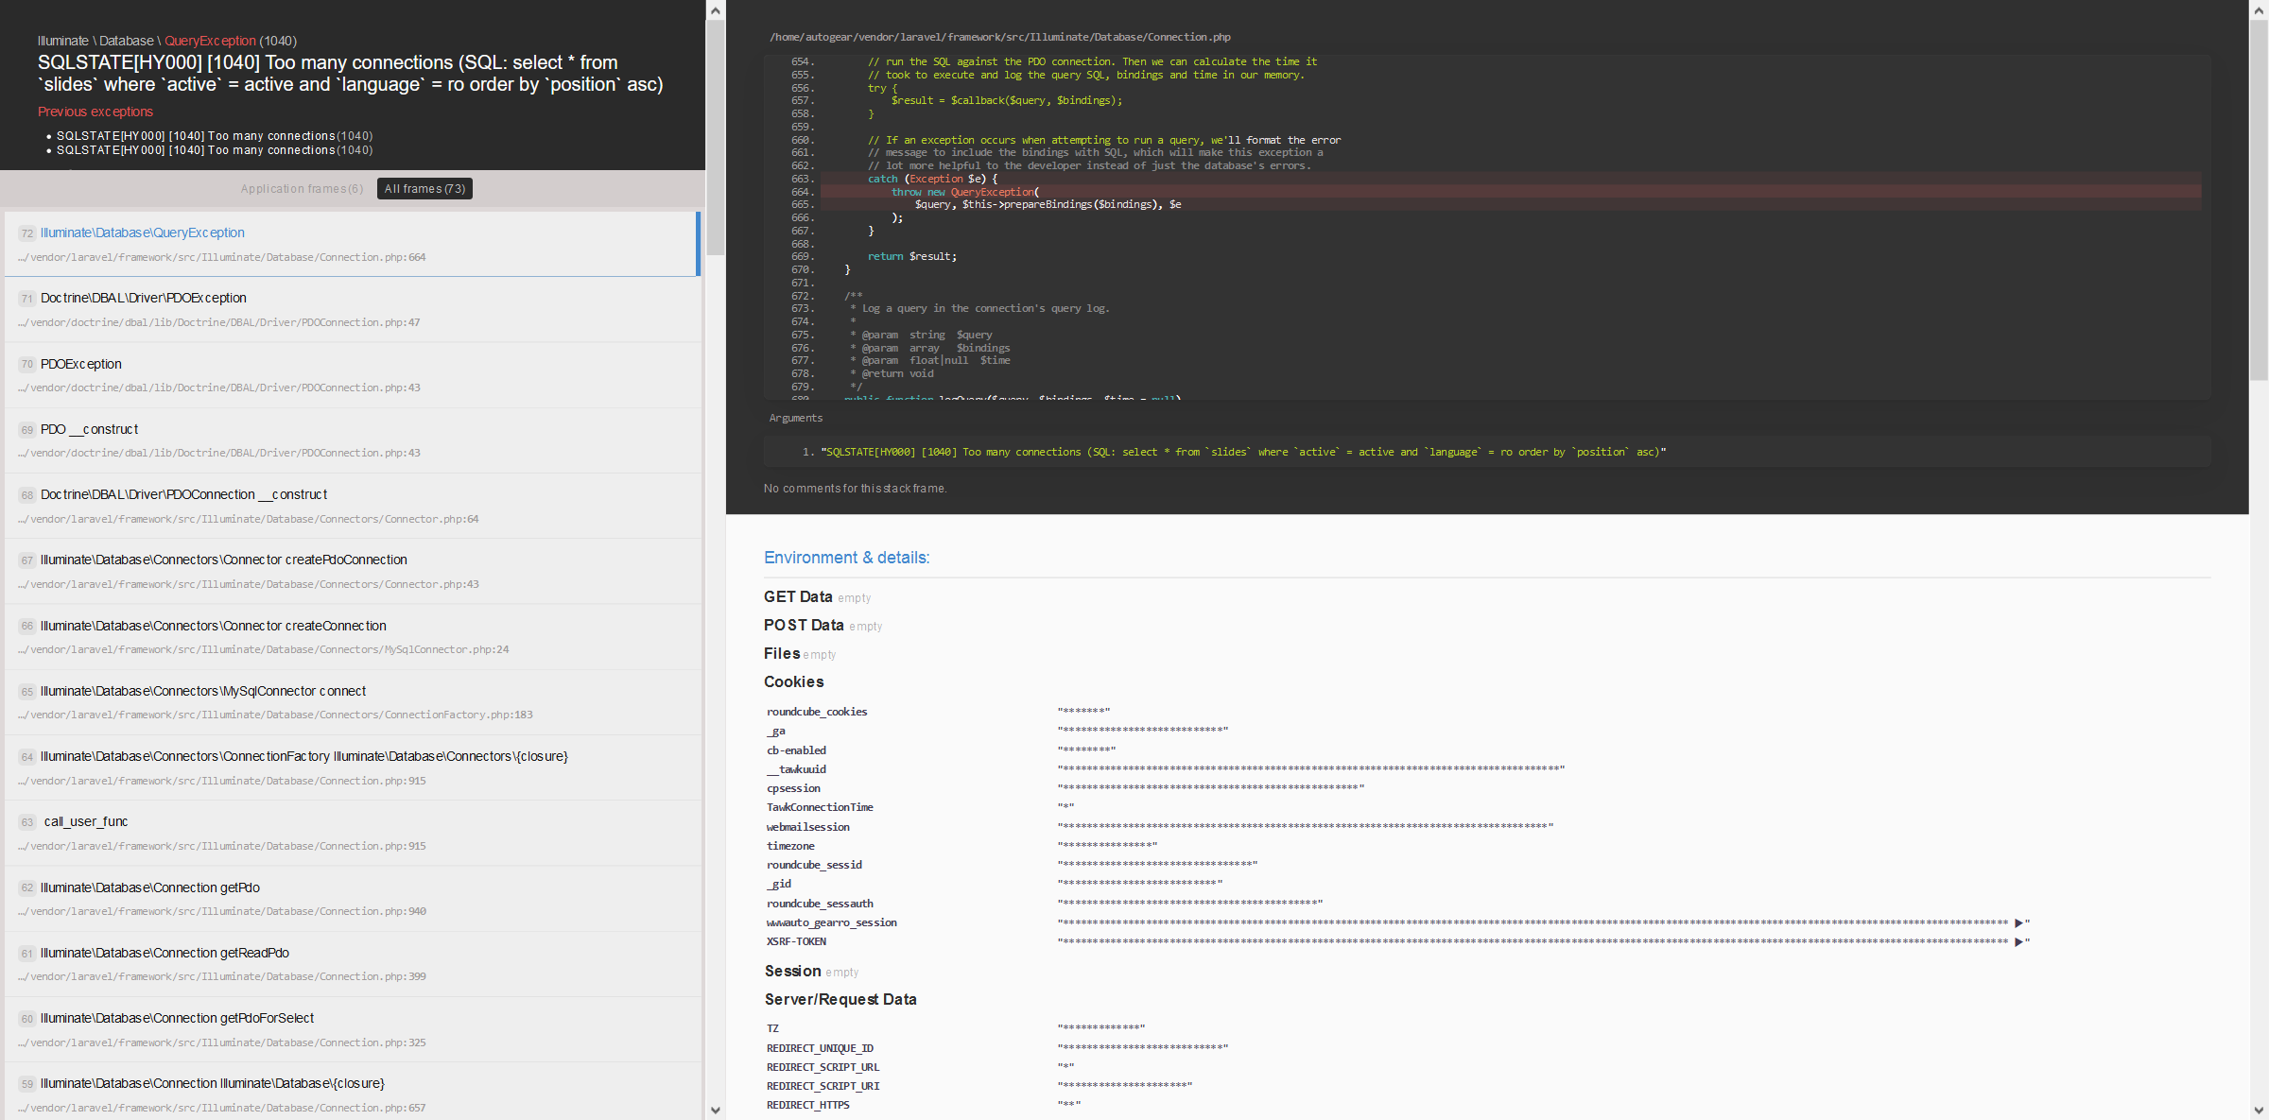Expand the wwwauto_gearro_session cookie value
2269x1120 pixels.
[2018, 922]
